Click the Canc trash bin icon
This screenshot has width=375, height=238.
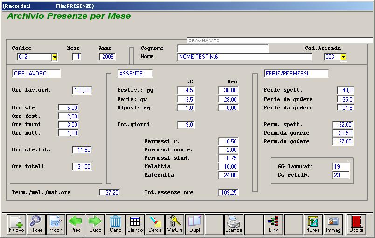coord(115,224)
